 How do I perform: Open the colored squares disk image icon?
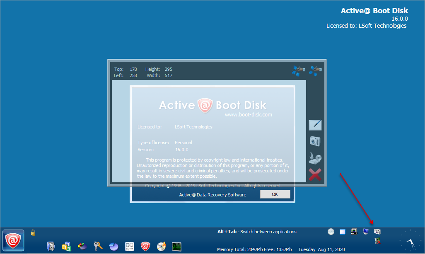(x=66, y=247)
